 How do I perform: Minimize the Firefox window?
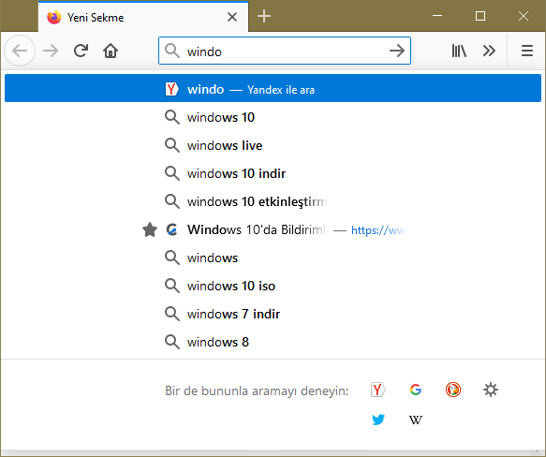tap(437, 16)
